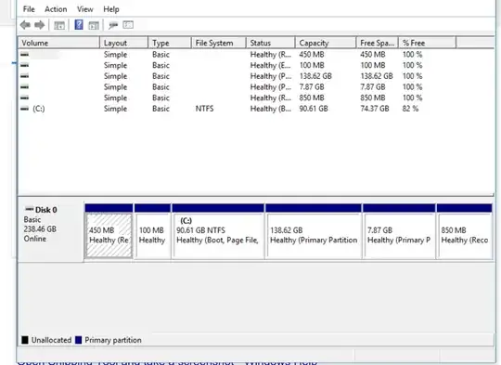This screenshot has width=501, height=365.
Task: Open the blue Help toolbar icon
Action: (x=79, y=25)
